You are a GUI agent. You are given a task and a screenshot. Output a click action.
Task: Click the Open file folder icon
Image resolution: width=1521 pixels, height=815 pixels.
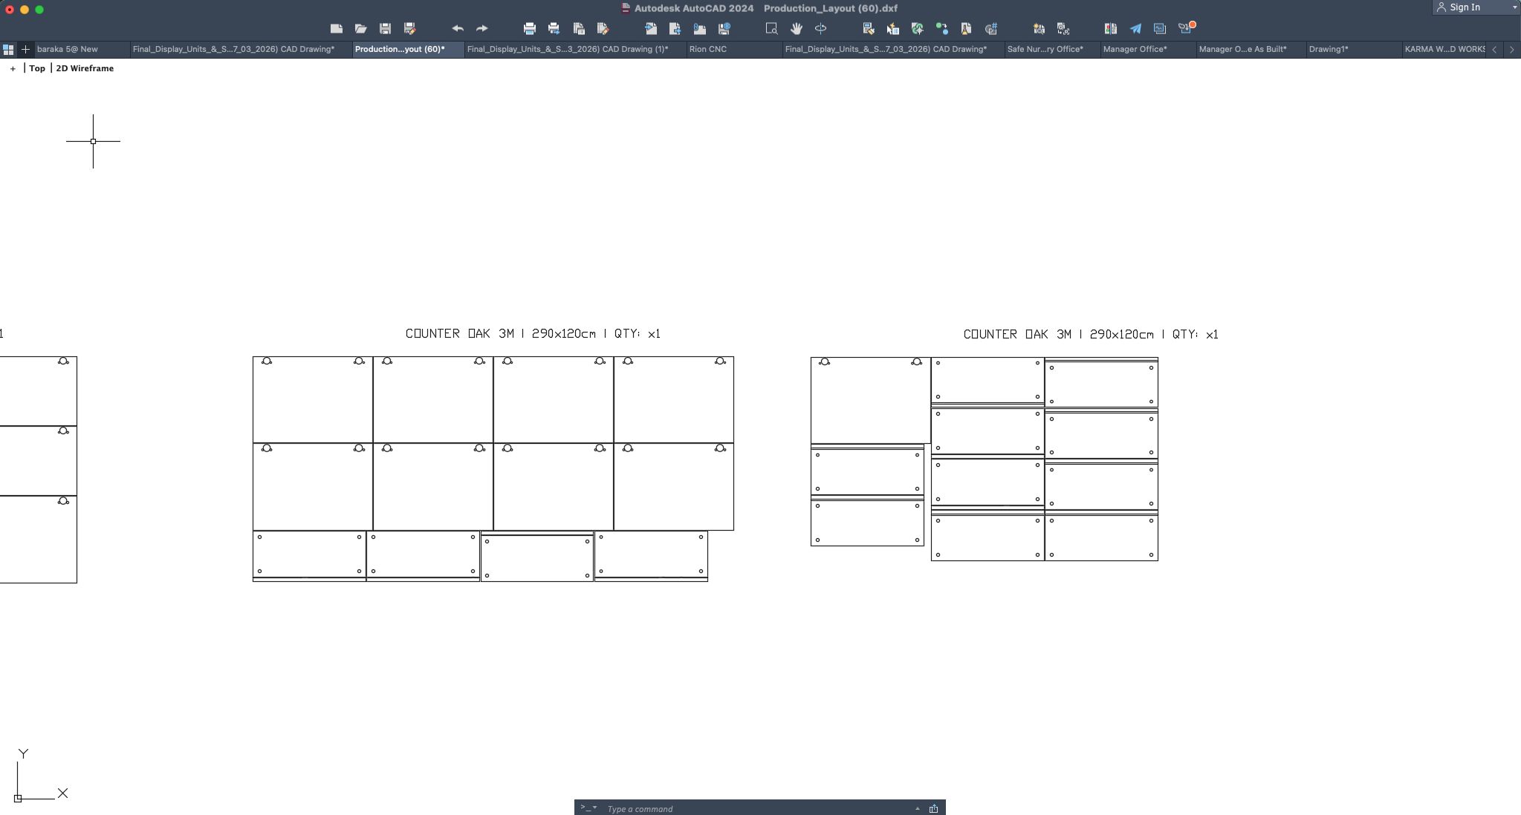[x=360, y=29]
